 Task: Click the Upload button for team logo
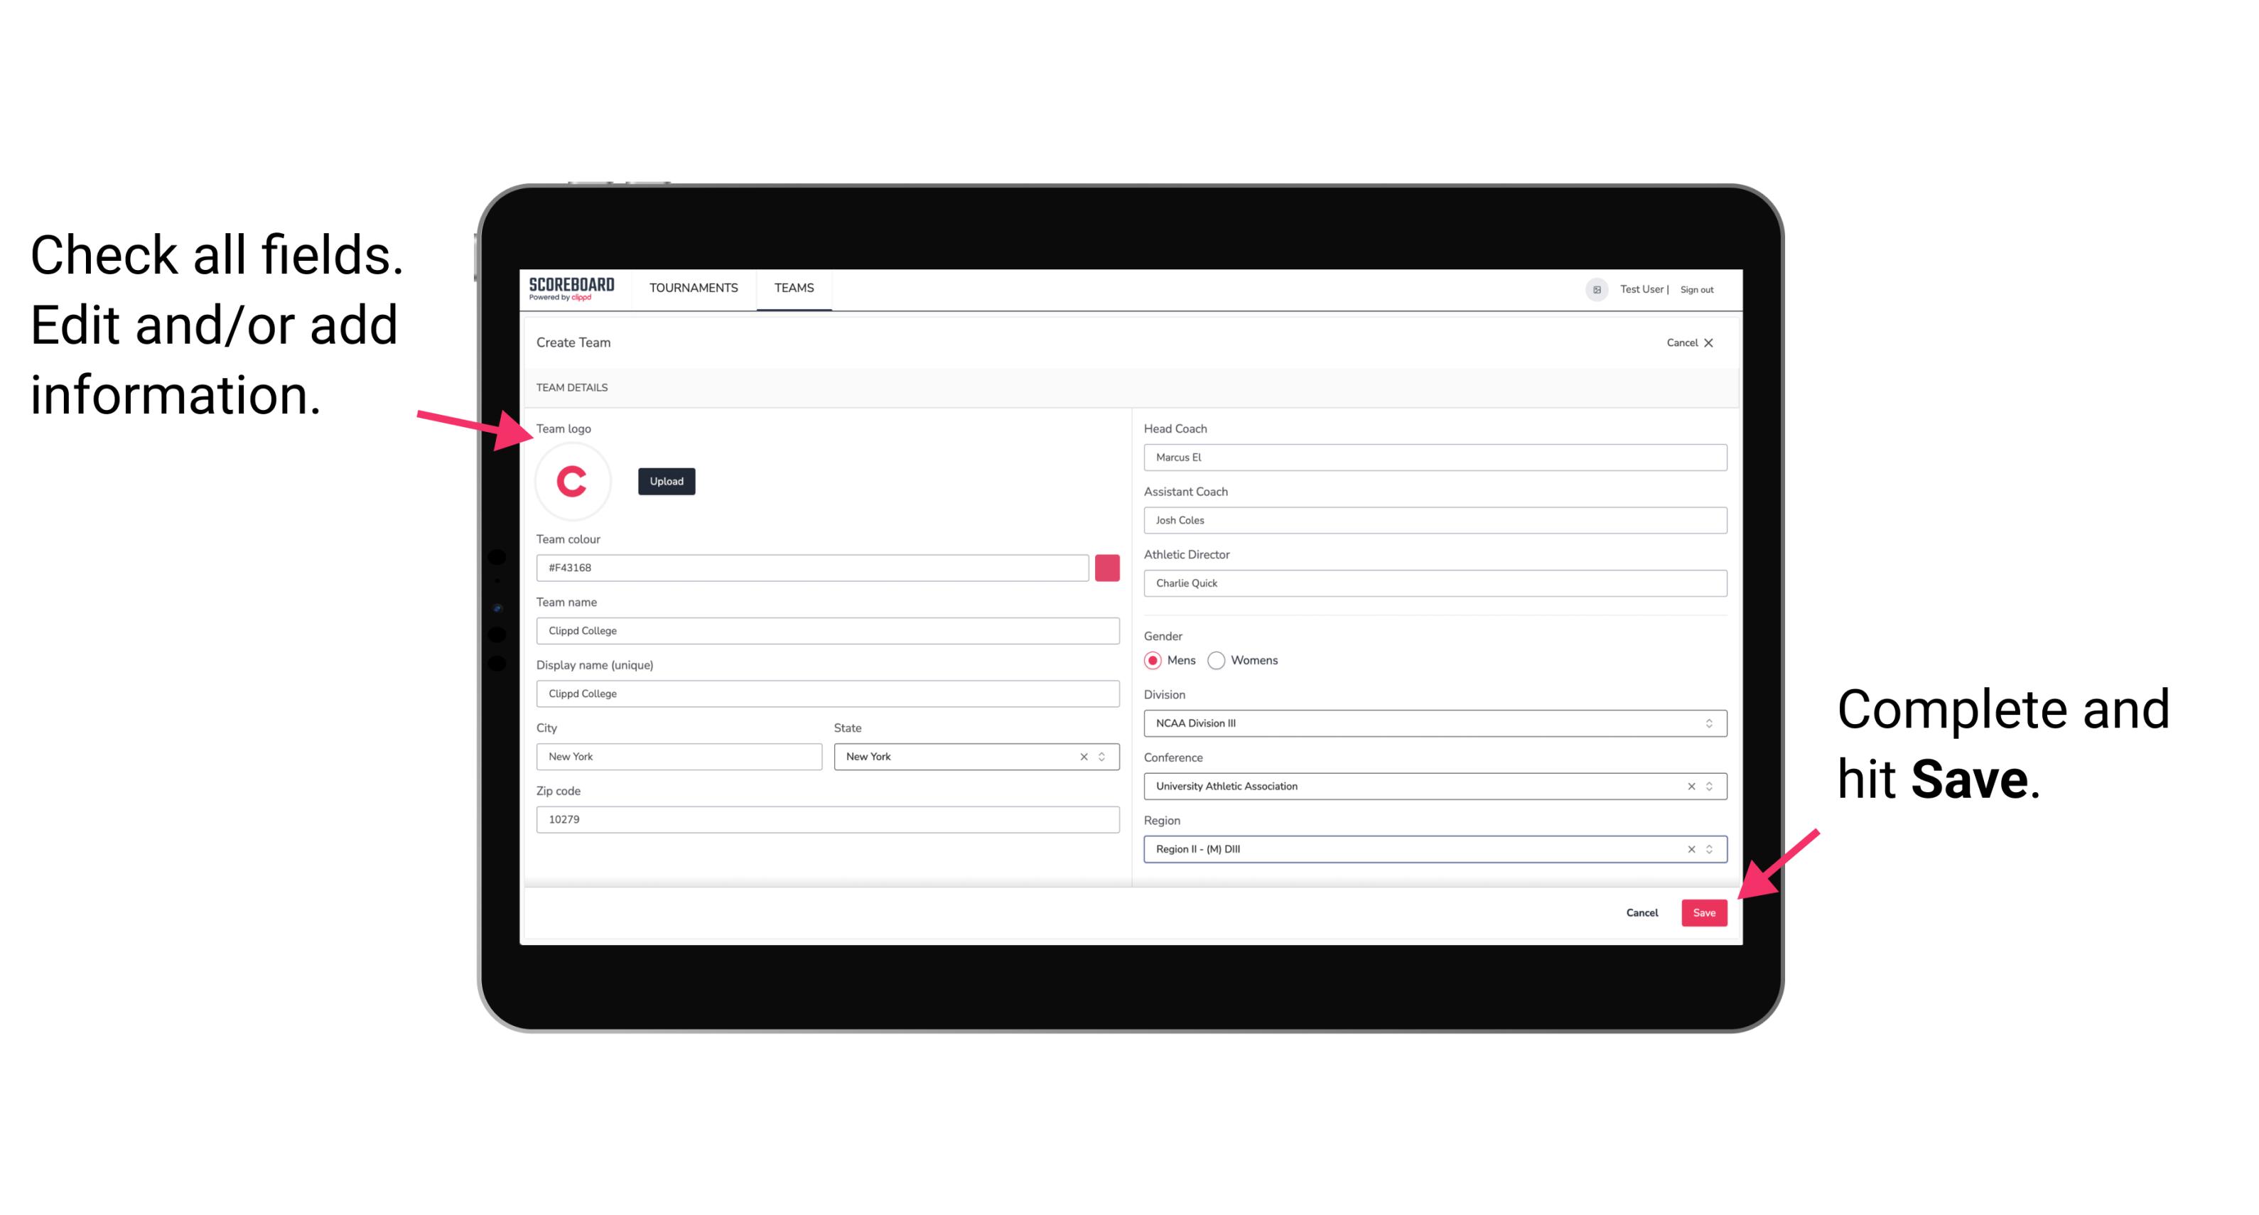(667, 480)
